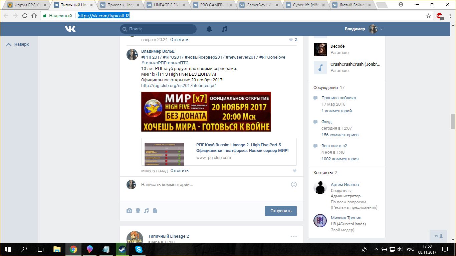Open the three-dots menu on Типичный Lineage 2 post

click(x=294, y=237)
